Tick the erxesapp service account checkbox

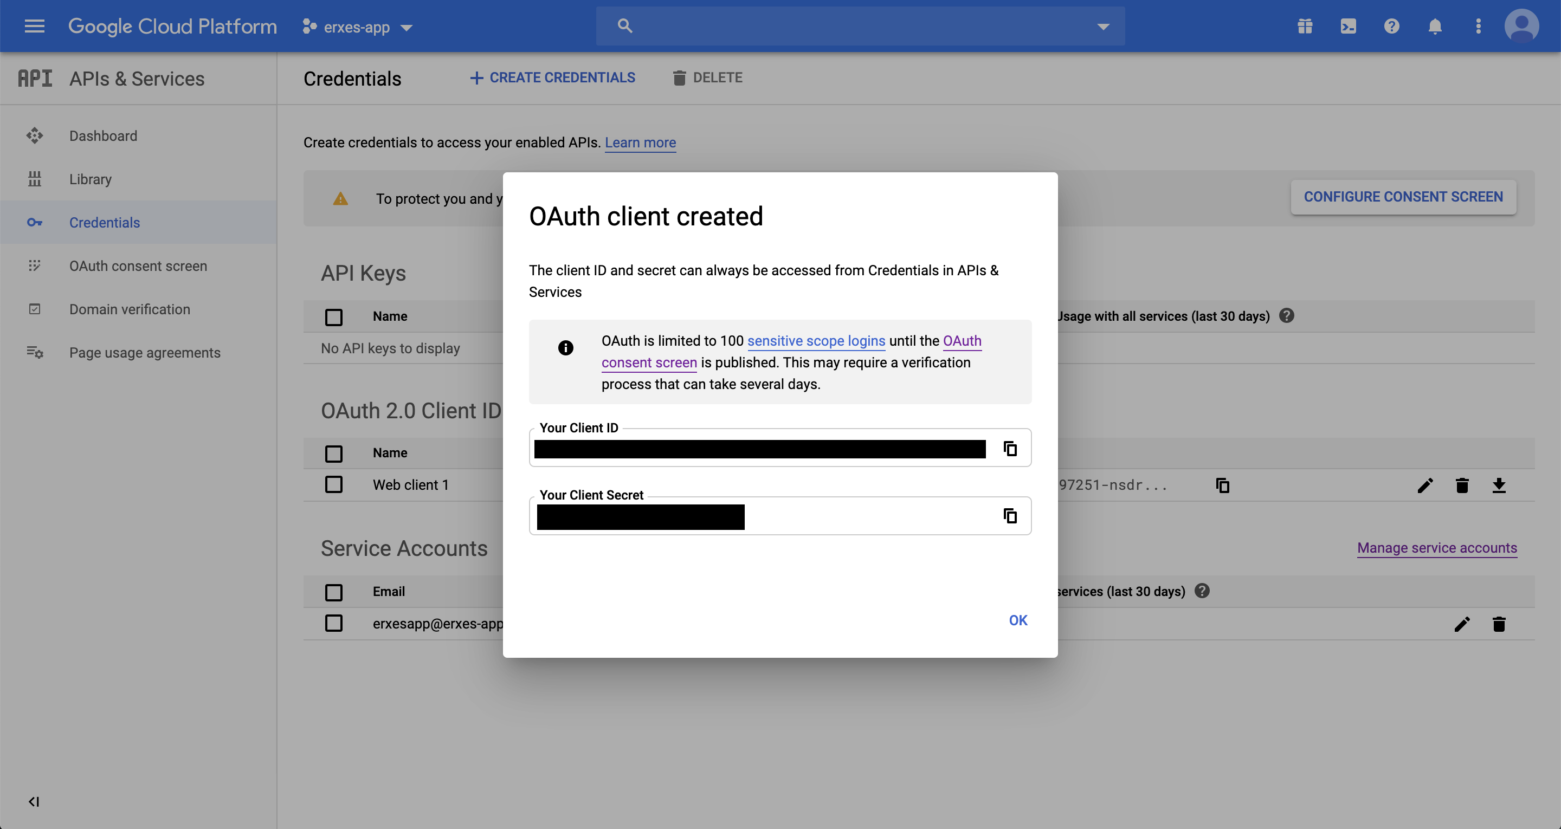(334, 624)
